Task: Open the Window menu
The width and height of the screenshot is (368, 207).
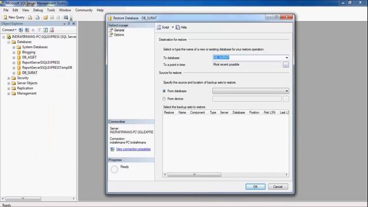Action: point(65,10)
